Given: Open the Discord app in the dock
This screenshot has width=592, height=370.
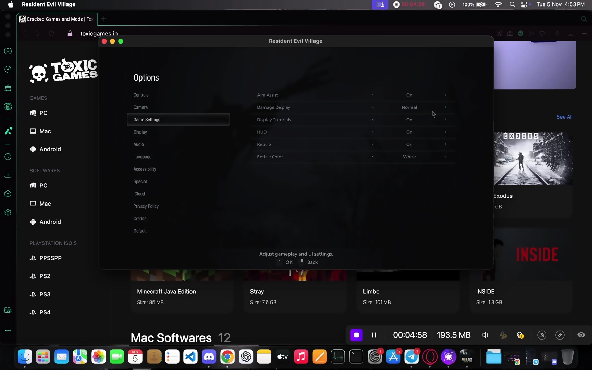Looking at the screenshot, I should point(209,357).
